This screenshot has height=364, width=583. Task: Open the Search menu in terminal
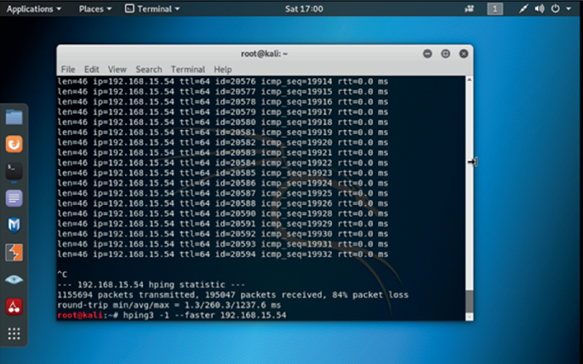coord(148,69)
